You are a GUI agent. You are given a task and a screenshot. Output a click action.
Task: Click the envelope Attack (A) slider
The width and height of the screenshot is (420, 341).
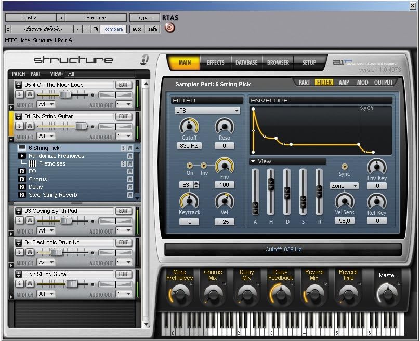[255, 208]
